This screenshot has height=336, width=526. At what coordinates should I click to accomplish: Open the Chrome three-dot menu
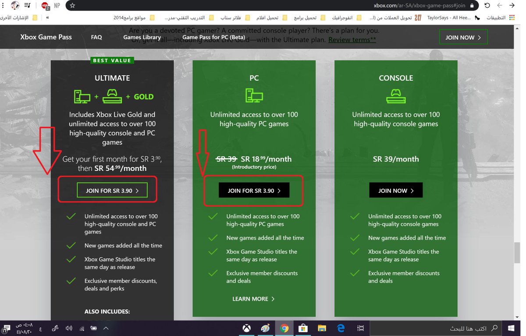click(x=4, y=6)
